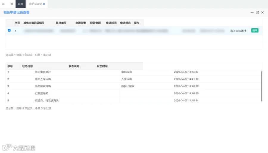
Task: Click the 入库成功 description cell
Action: pos(127,79)
